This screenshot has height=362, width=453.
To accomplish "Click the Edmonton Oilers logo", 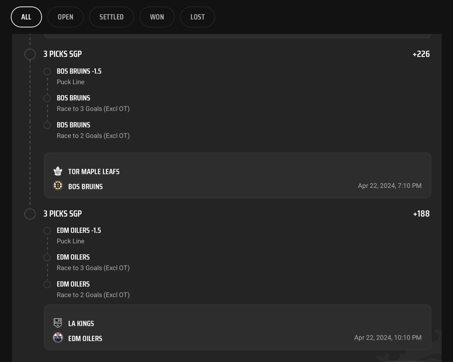I will (58, 338).
